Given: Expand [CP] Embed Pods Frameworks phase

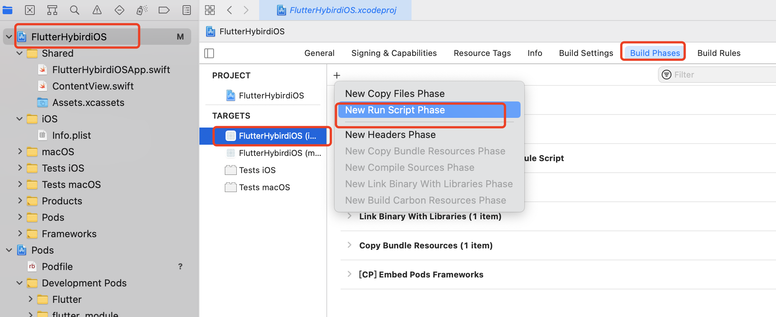Looking at the screenshot, I should (x=350, y=274).
